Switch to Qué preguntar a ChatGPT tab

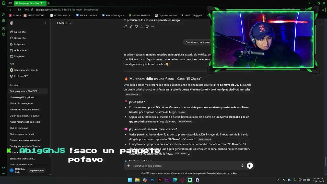[30, 3]
